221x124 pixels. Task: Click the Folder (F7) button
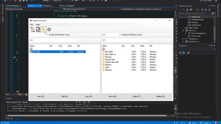coord(136,96)
